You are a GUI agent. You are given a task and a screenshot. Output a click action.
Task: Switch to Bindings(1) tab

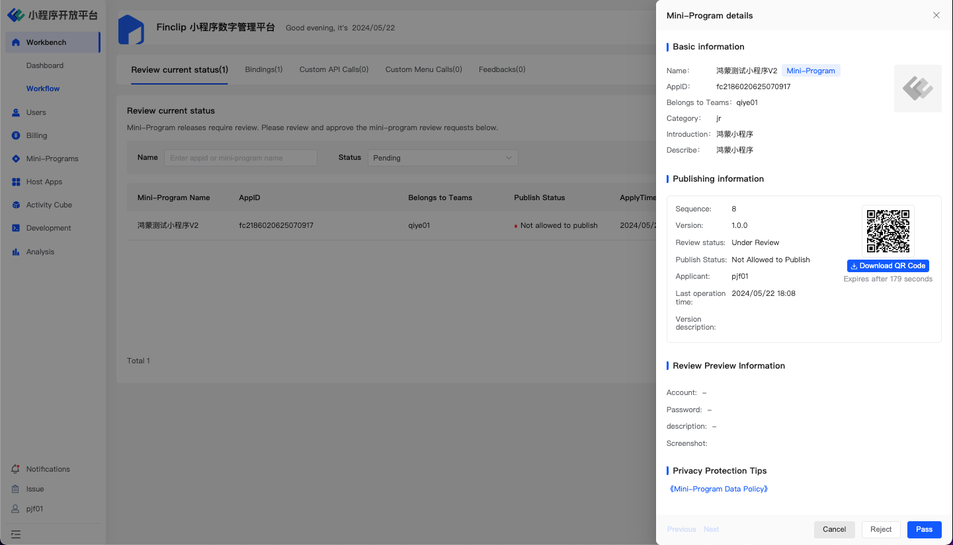coord(264,69)
